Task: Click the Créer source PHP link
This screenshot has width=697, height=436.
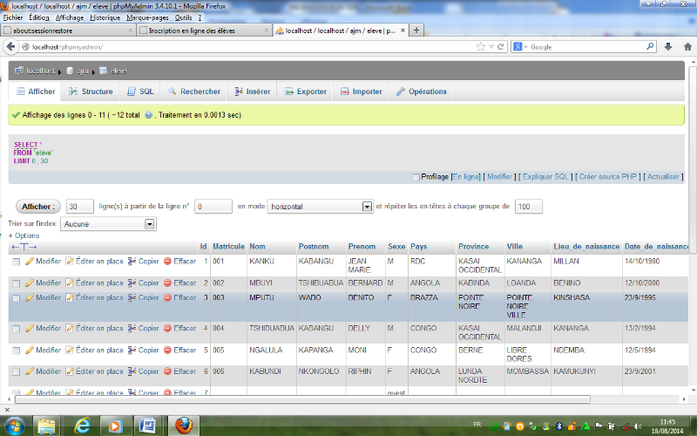Action: tap(607, 177)
